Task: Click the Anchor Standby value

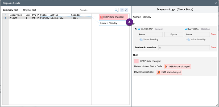Action: [x=147, y=17]
